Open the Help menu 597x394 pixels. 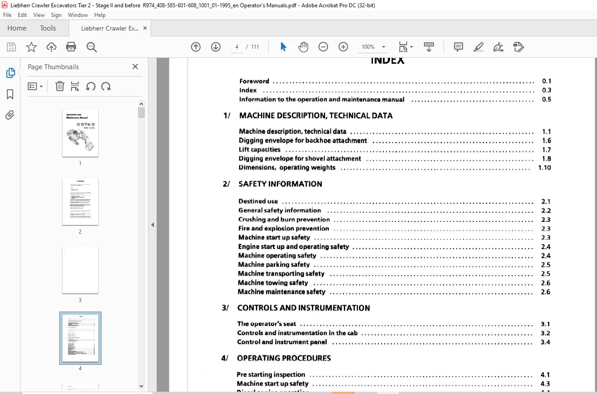coord(100,15)
